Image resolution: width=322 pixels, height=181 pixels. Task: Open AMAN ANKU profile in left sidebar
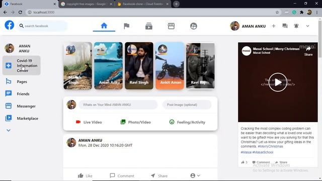[x=21, y=48]
